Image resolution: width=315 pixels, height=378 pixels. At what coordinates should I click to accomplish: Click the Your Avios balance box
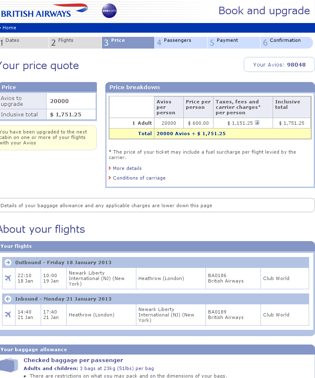(x=279, y=65)
